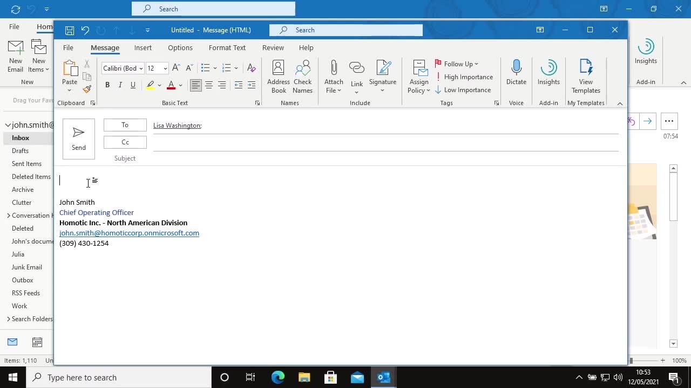Open the font name dropdown
The image size is (691, 388).
[x=141, y=68]
